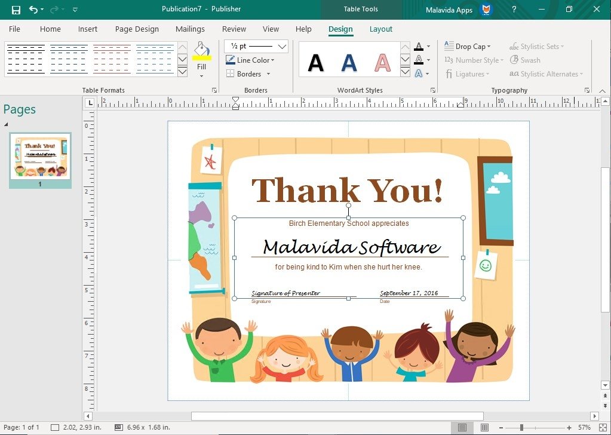
Task: Expand the WordArt Styles gallery more arrow
Action: click(406, 72)
